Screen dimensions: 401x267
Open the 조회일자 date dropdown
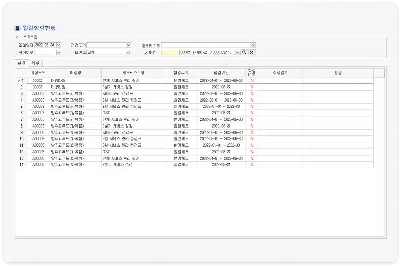[x=58, y=45]
